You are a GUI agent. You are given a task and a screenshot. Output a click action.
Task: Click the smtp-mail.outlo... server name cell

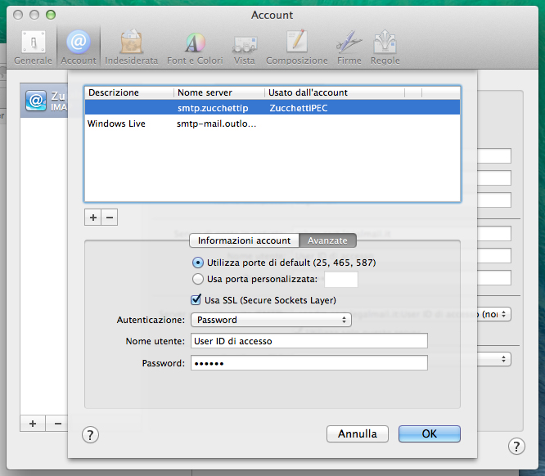216,123
